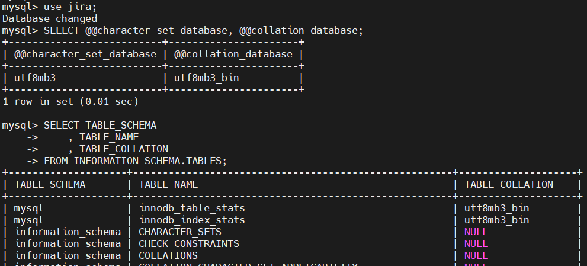Image resolution: width=587 pixels, height=266 pixels.
Task: Click CHECK_CONSTRAINTS table name
Action: tap(189, 244)
